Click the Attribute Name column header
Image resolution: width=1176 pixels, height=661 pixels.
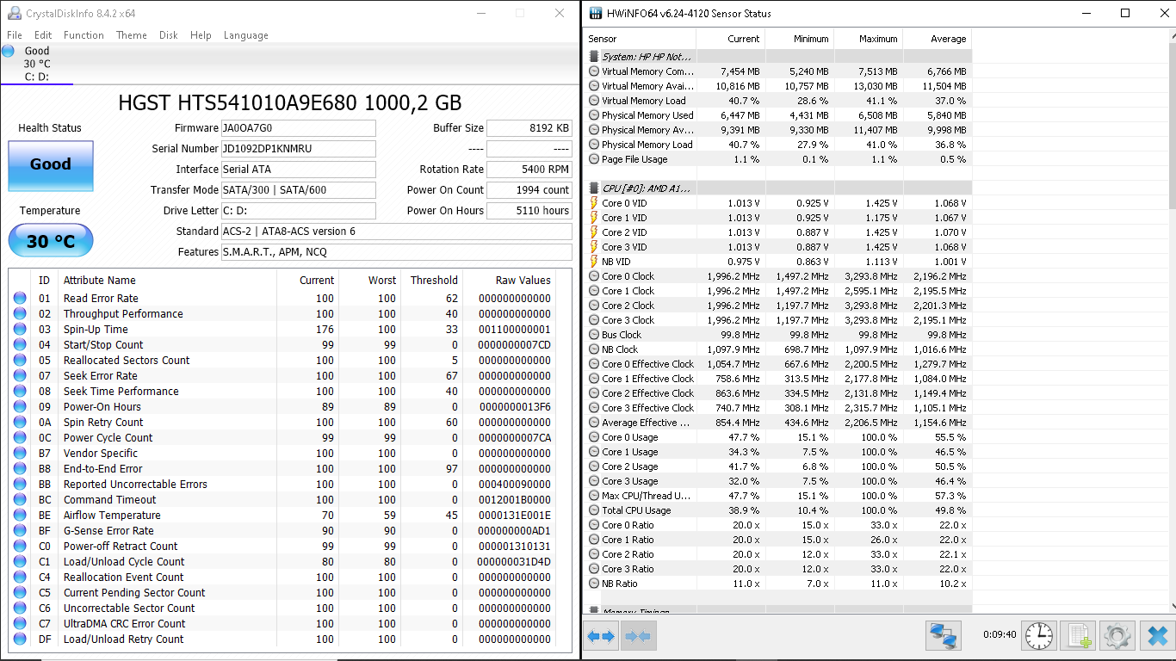[x=168, y=280]
